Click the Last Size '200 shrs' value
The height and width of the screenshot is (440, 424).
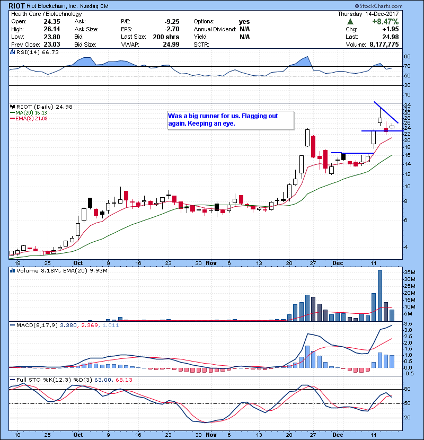pos(166,37)
